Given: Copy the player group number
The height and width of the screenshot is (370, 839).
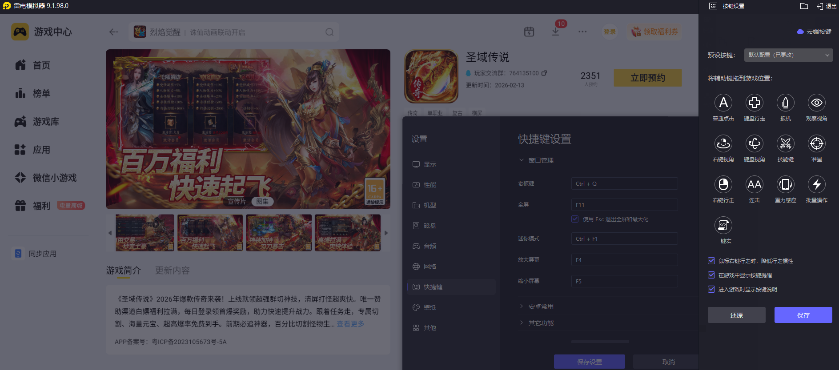Looking at the screenshot, I should click(544, 73).
